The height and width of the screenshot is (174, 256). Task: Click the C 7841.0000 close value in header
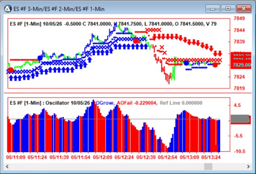point(97,24)
